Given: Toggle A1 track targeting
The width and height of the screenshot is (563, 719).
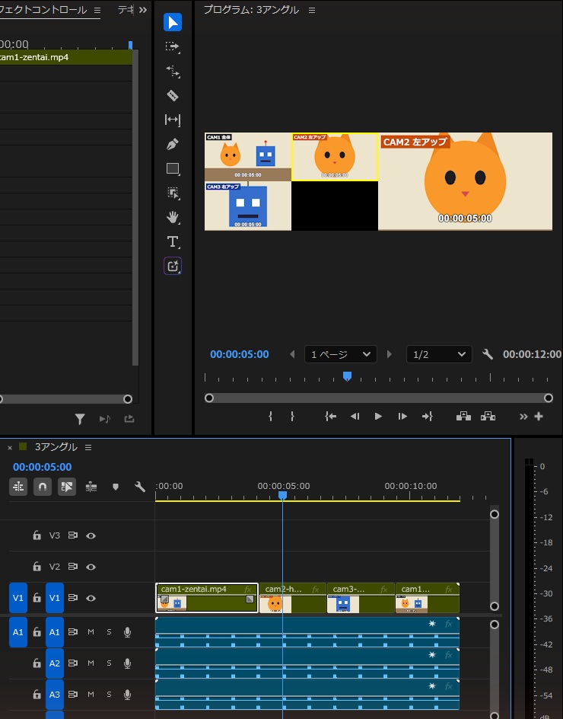Looking at the screenshot, I should [x=55, y=632].
